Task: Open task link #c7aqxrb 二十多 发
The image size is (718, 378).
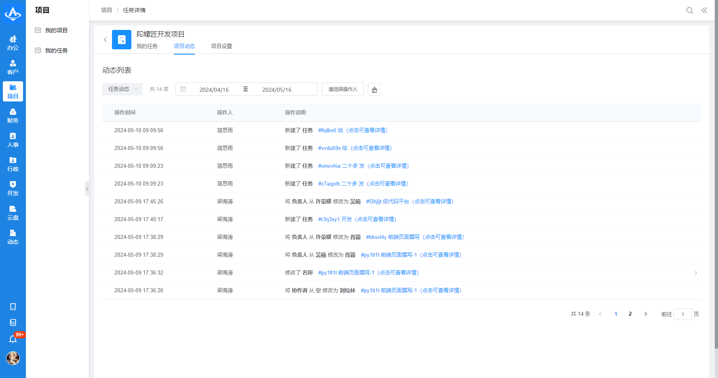Action: click(x=363, y=184)
